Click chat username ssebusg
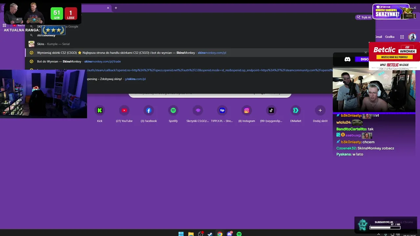420x236 pixels. [353, 135]
